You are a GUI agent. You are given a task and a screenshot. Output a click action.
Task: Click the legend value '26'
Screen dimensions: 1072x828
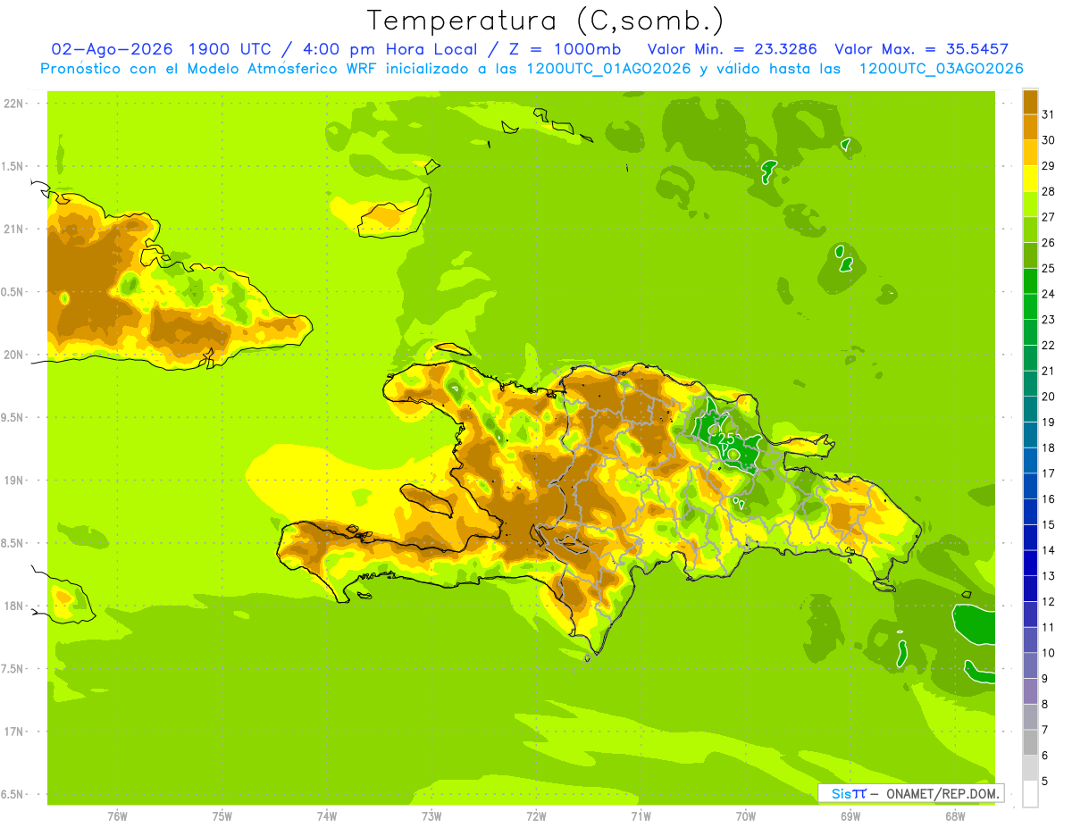(x=1049, y=243)
